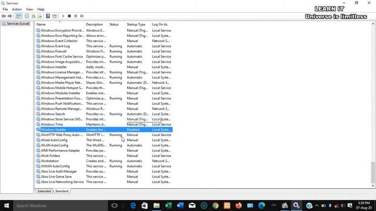The height and width of the screenshot is (211, 376).
Task: Open the Windows Start menu
Action: pyautogui.click(x=6, y=206)
